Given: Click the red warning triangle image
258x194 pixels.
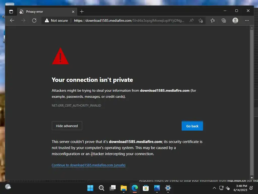Looking at the screenshot, I should (60, 56).
